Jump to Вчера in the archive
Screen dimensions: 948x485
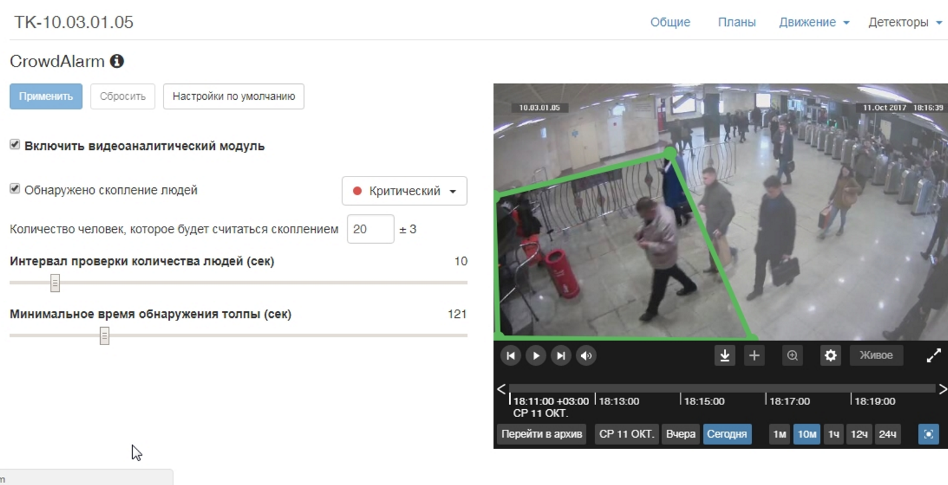(x=680, y=434)
